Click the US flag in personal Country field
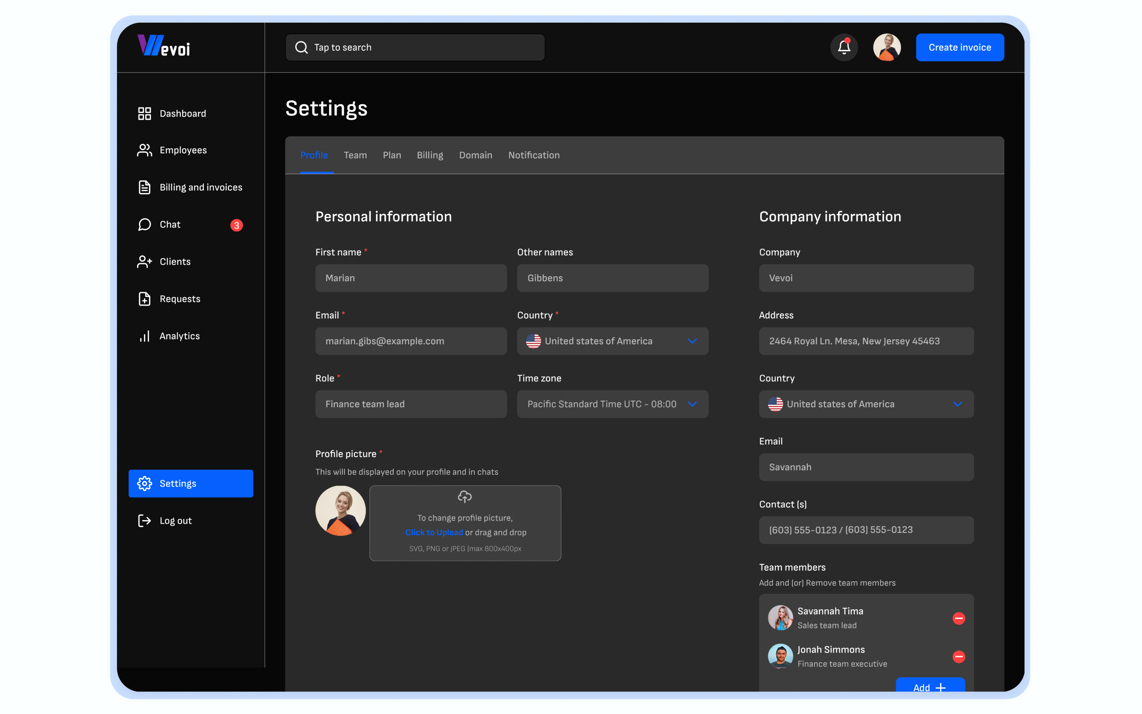Image resolution: width=1142 pixels, height=714 pixels. click(533, 341)
